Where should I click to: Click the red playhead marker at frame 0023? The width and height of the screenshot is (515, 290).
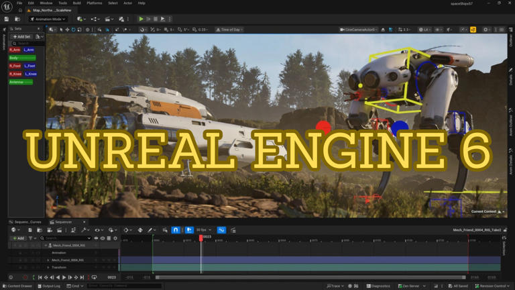pyautogui.click(x=201, y=238)
